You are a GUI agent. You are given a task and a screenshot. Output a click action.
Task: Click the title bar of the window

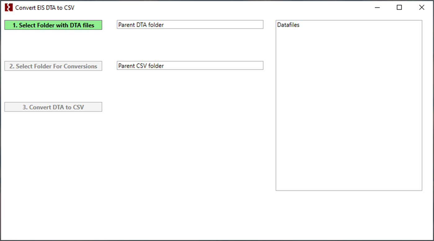pyautogui.click(x=217, y=7)
